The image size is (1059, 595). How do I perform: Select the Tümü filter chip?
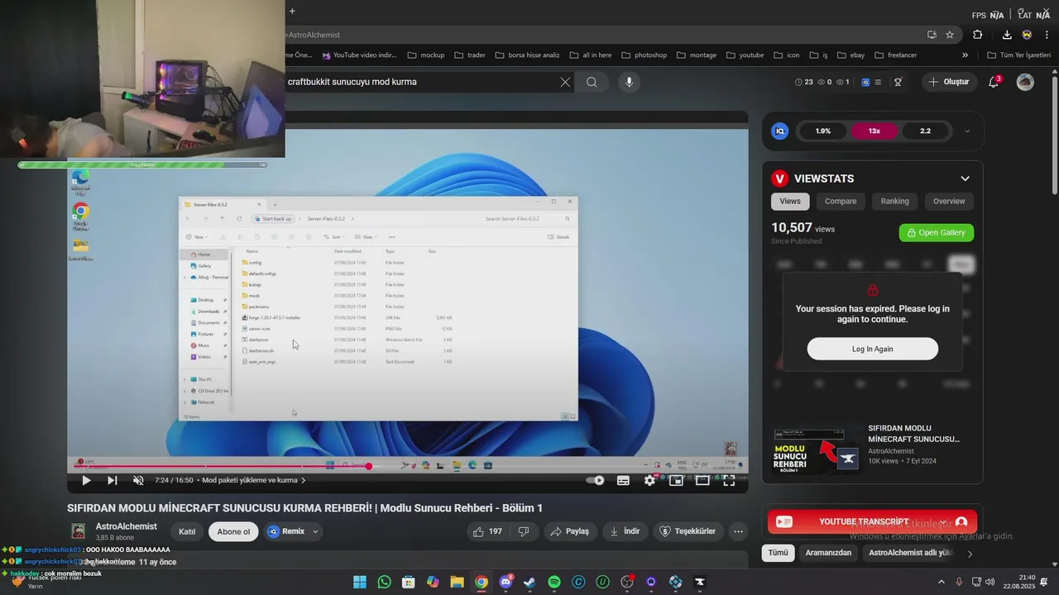(x=779, y=553)
